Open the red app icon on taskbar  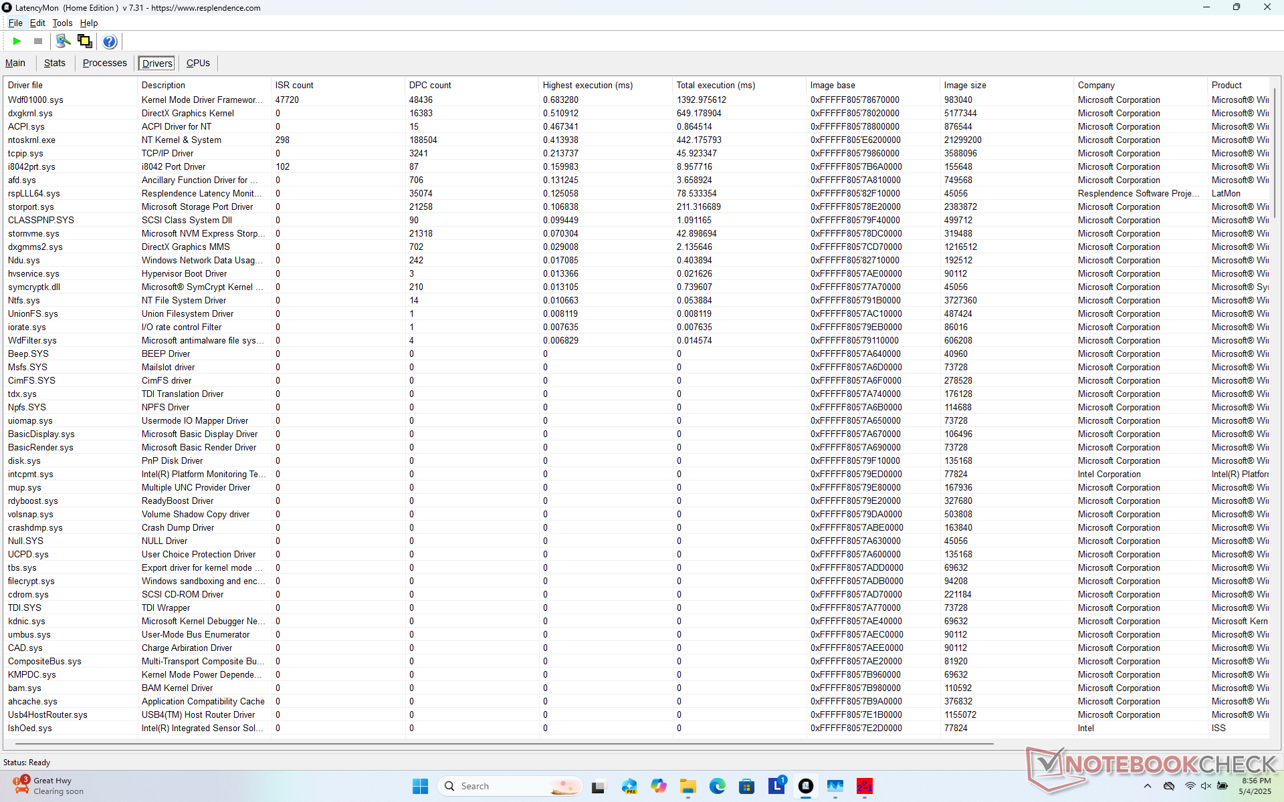865,786
